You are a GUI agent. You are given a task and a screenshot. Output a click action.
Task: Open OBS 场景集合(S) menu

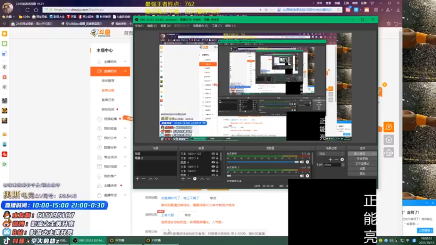pos(201,26)
